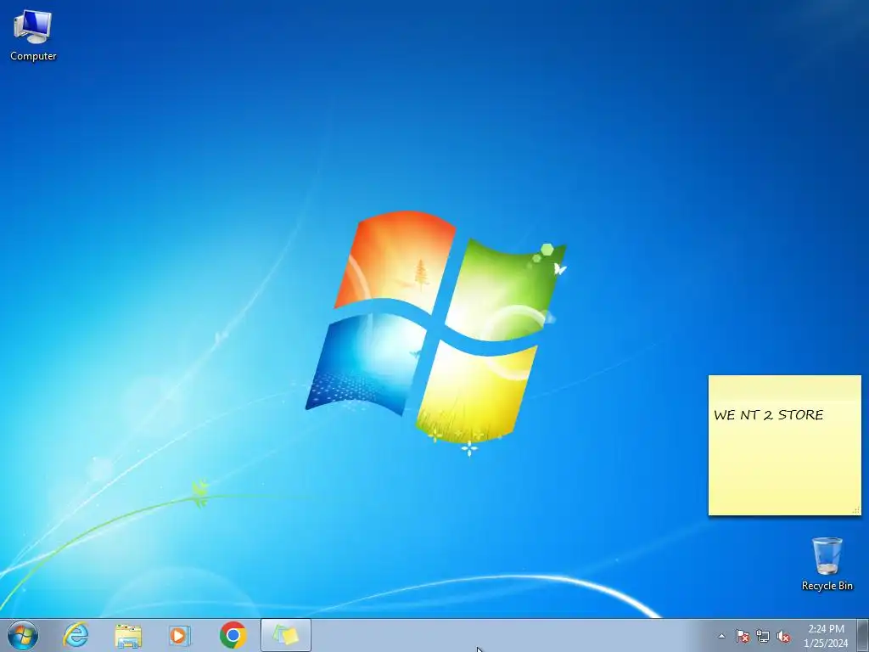Show hidden icons in system tray
The width and height of the screenshot is (869, 652).
721,637
